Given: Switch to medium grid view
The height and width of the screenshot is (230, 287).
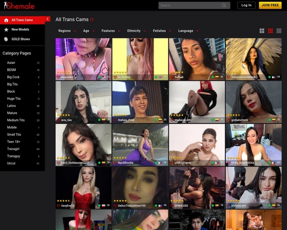Looking at the screenshot, I should [271, 31].
